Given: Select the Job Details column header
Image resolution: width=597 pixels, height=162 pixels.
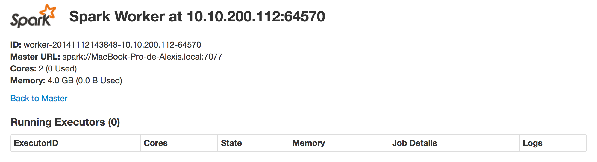Looking at the screenshot, I should 414,143.
